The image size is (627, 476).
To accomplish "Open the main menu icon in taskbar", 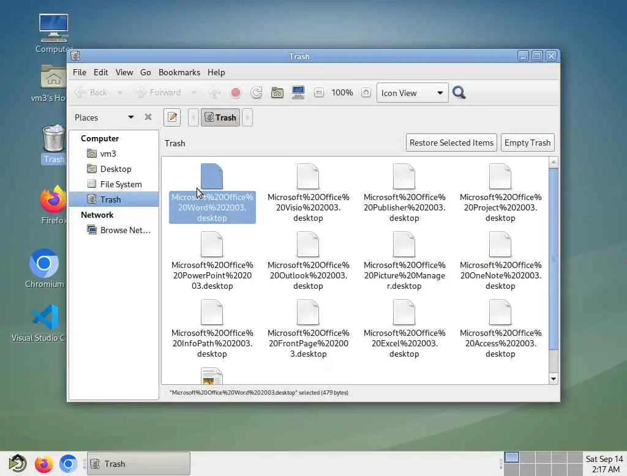I will tap(17, 464).
